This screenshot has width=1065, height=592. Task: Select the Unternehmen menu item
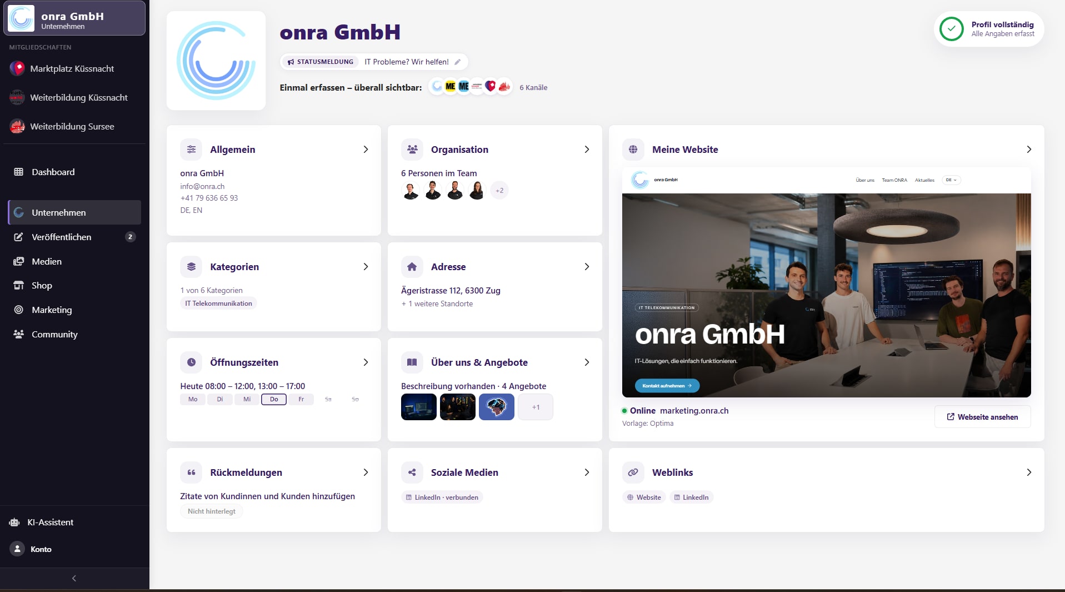74,212
